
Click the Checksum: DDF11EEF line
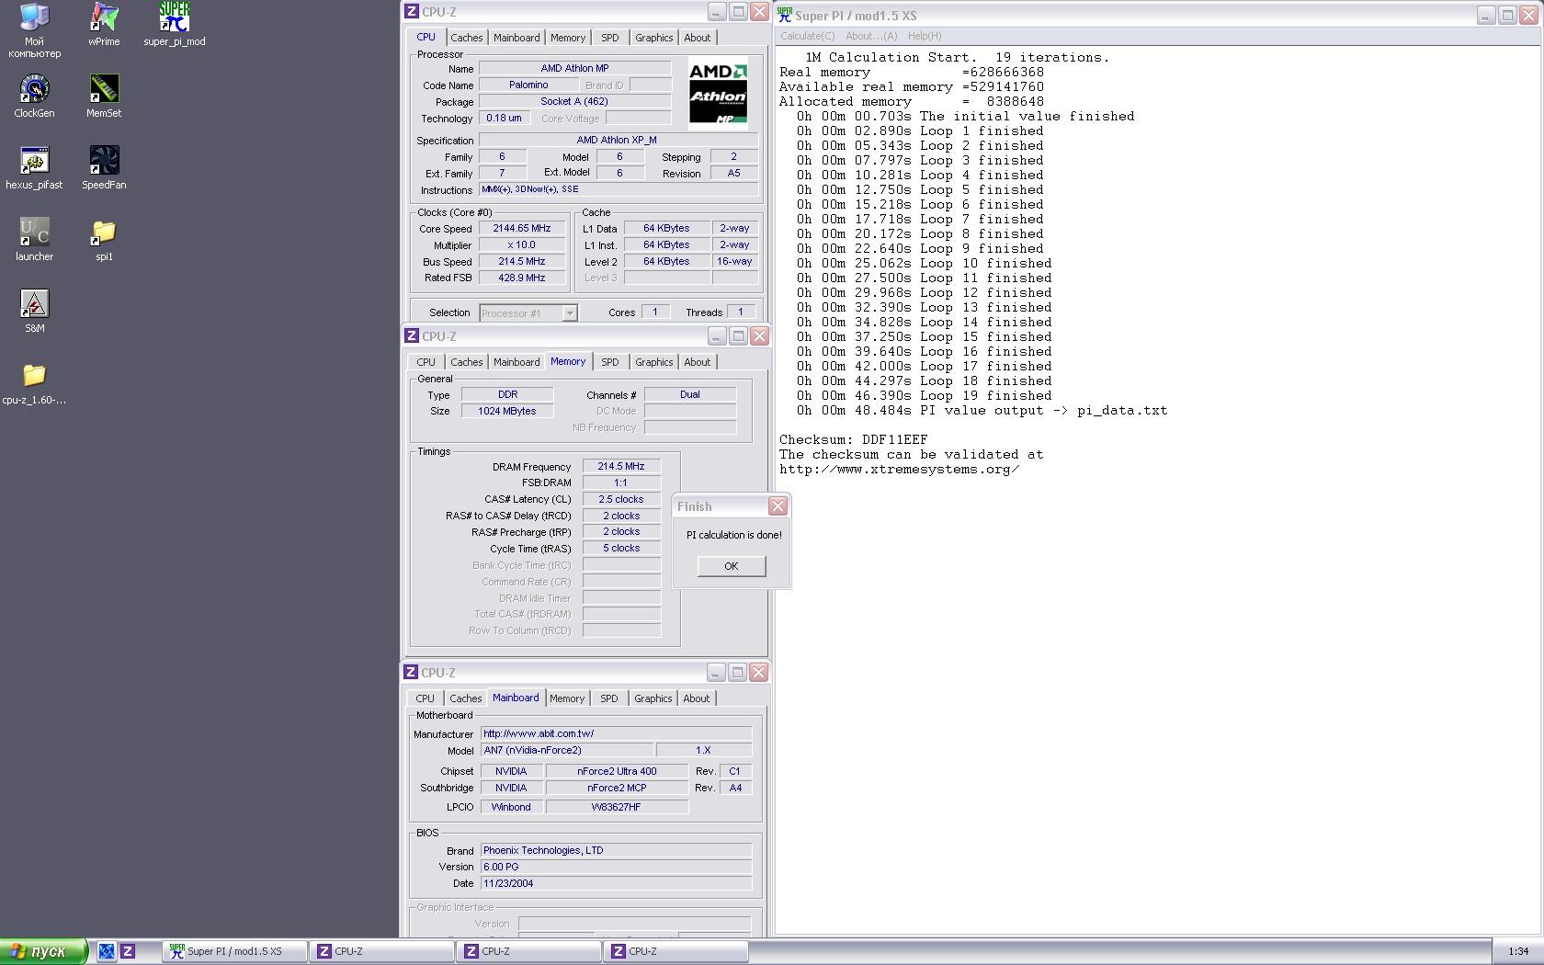(854, 439)
